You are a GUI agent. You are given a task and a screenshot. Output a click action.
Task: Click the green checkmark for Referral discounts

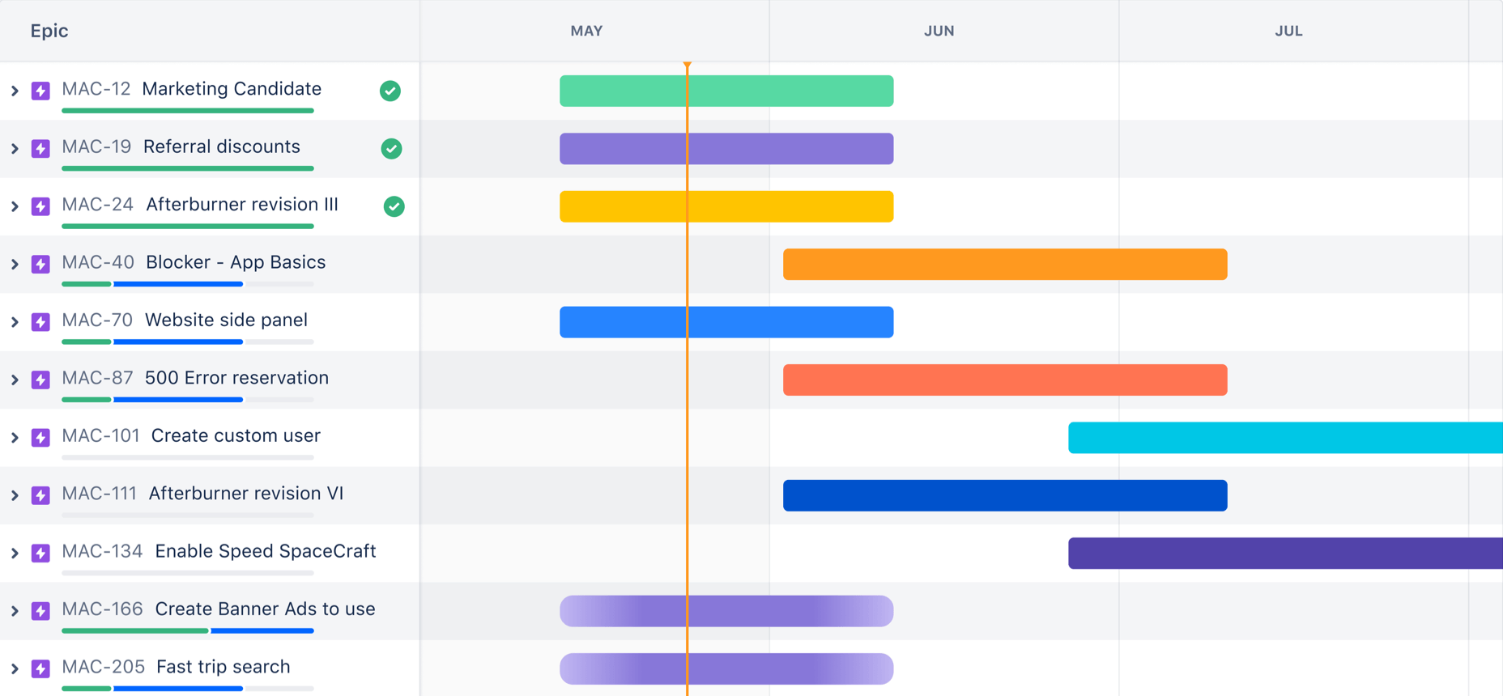(391, 149)
